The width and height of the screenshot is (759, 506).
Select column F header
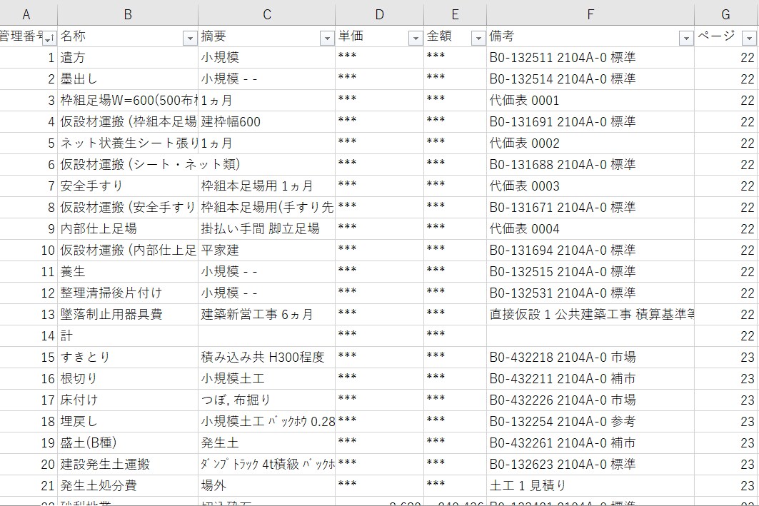coord(590,14)
